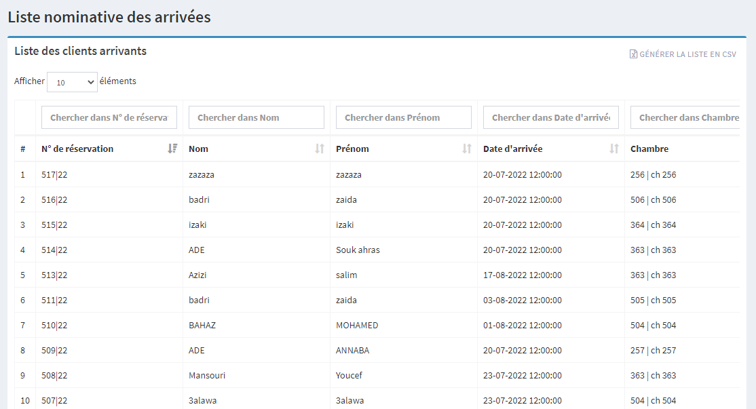Click the Chercher dans Nom search box
Image resolution: width=756 pixels, height=409 pixels.
(x=257, y=117)
